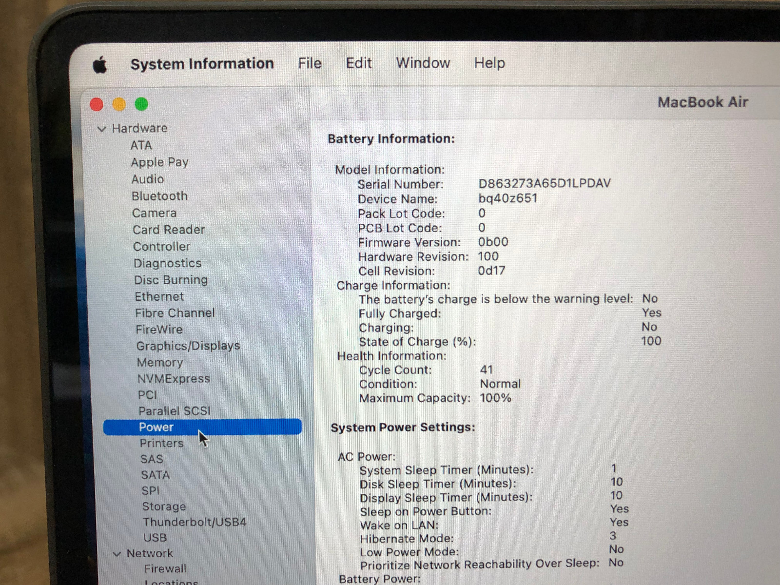Collapse the Hardware section chevron
This screenshot has height=585, width=780.
(102, 129)
